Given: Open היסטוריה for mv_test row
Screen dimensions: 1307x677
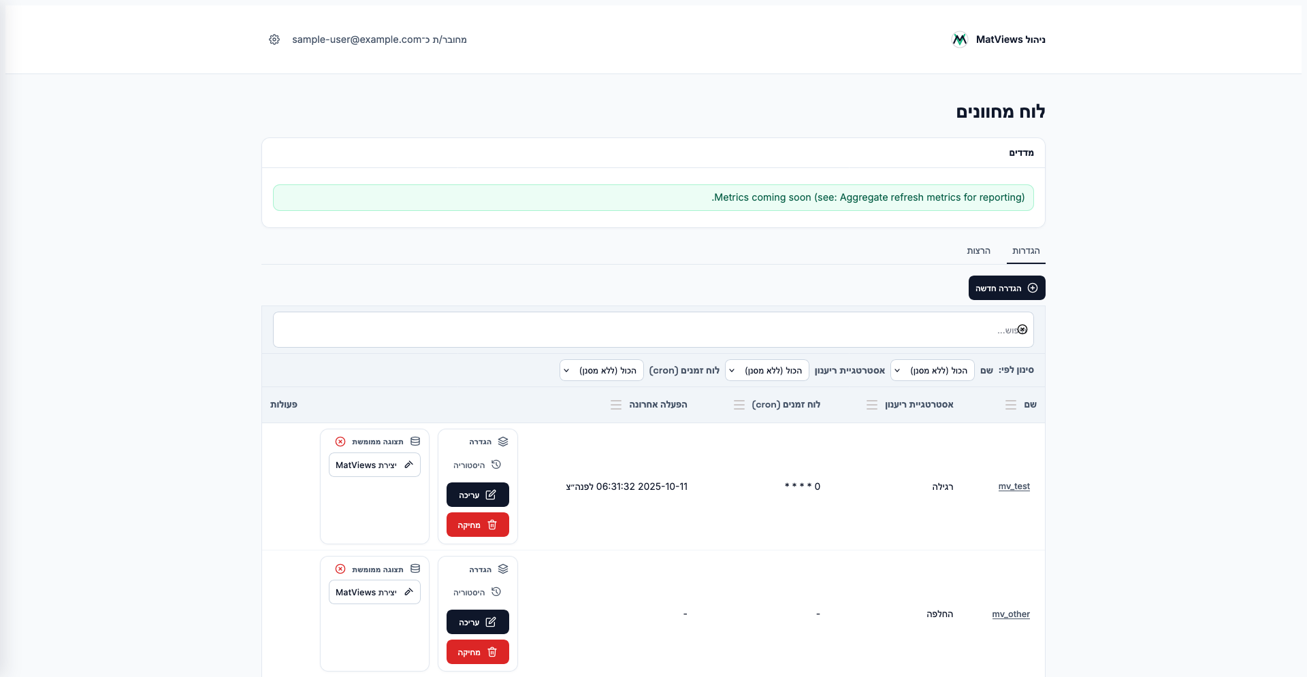Looking at the screenshot, I should tap(477, 465).
